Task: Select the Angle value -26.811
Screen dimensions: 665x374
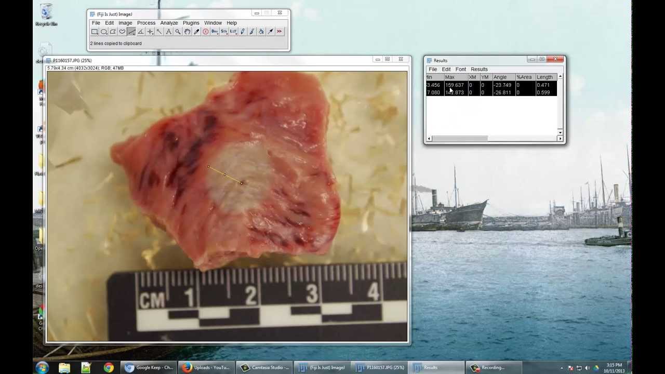Action: [x=502, y=92]
